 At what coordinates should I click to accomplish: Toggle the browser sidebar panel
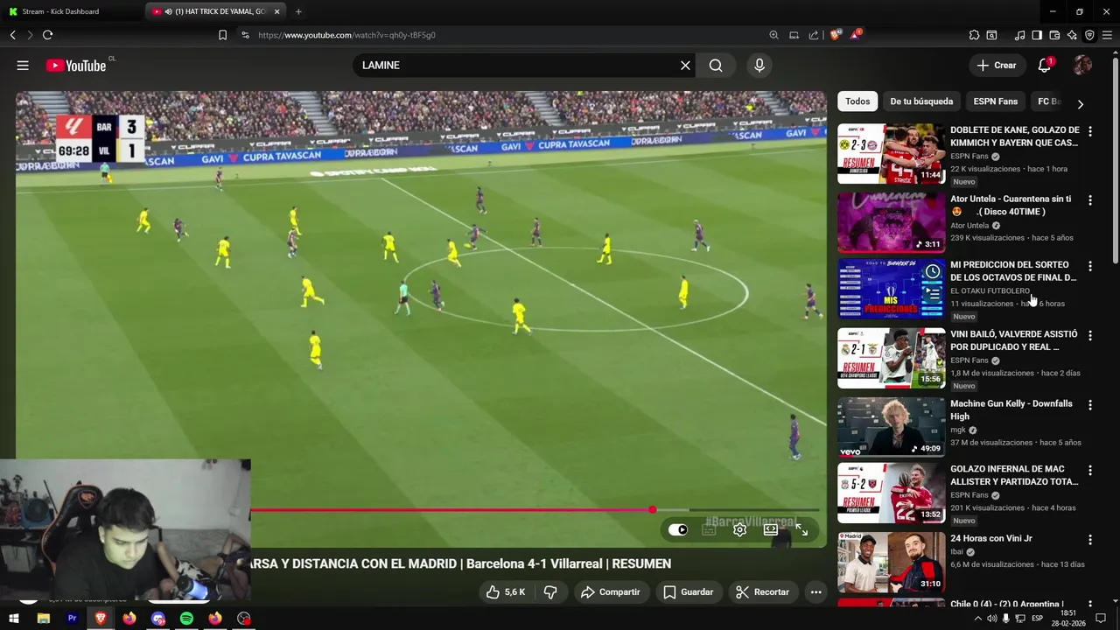(x=1037, y=35)
